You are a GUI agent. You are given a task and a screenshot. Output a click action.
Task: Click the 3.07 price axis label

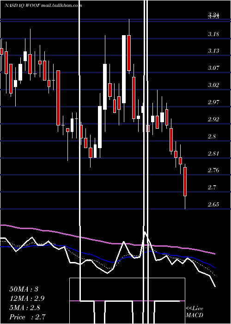(x=213, y=68)
